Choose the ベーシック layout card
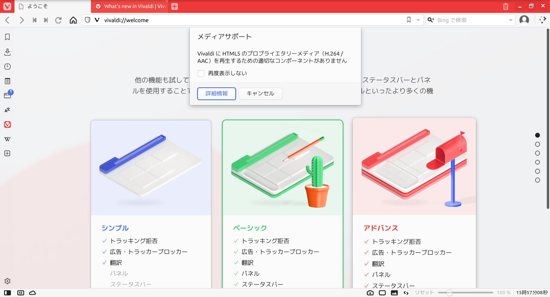This screenshot has width=550, height=297. pyautogui.click(x=282, y=204)
